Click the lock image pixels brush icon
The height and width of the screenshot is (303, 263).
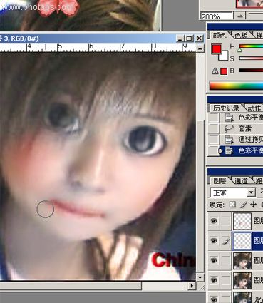tap(243, 205)
